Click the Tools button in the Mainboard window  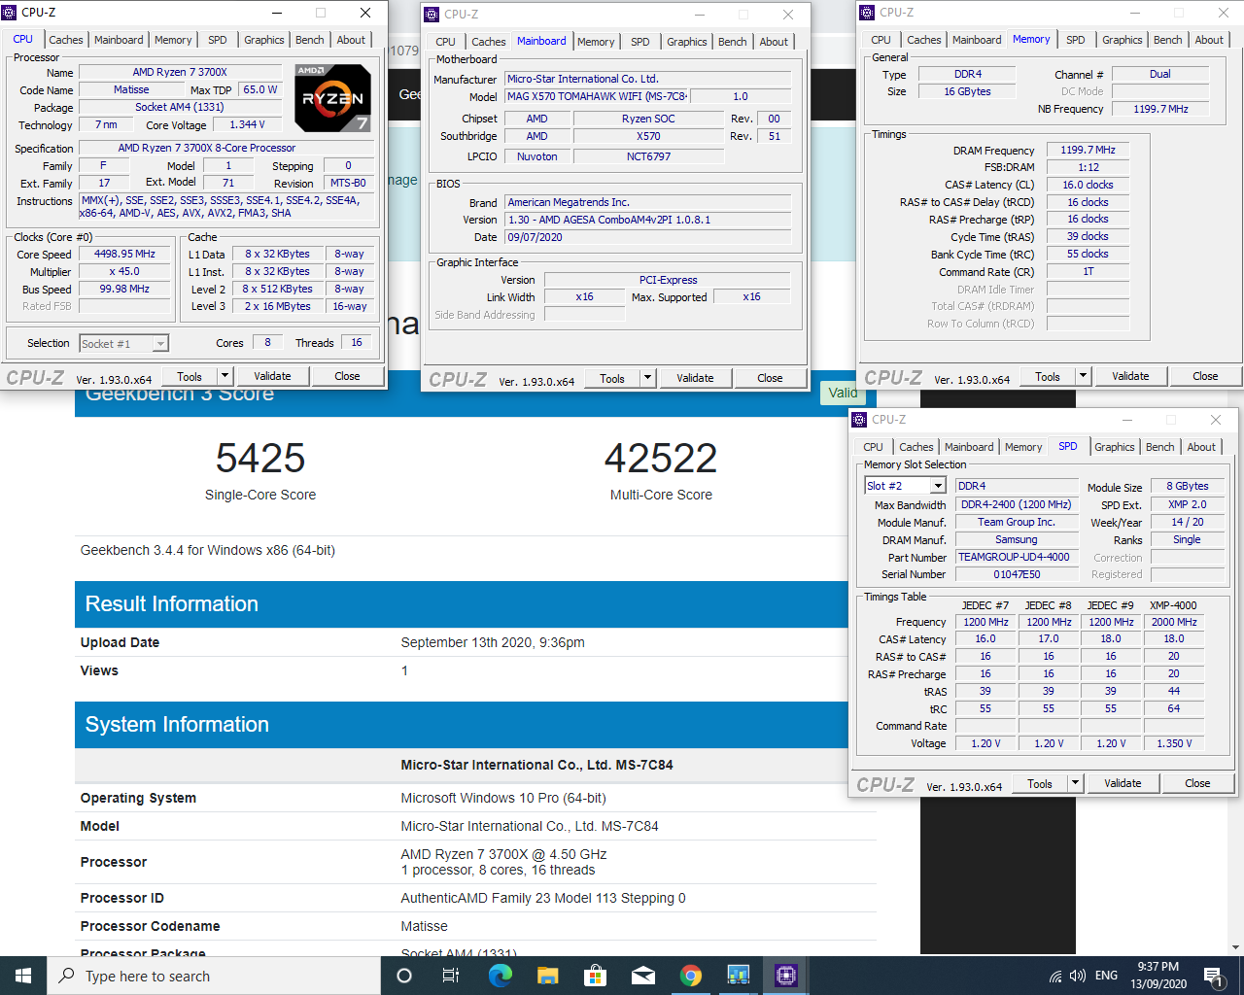(612, 378)
